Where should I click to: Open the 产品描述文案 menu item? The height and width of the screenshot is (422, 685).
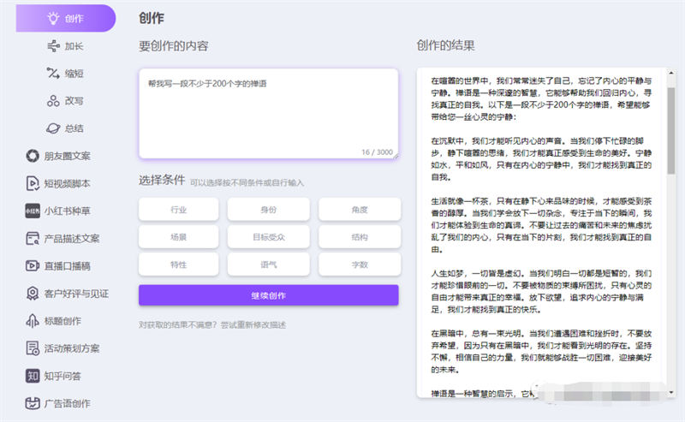(72, 238)
